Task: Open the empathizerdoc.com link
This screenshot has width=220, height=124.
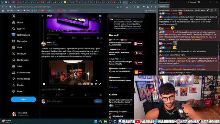Action: click(x=133, y=28)
